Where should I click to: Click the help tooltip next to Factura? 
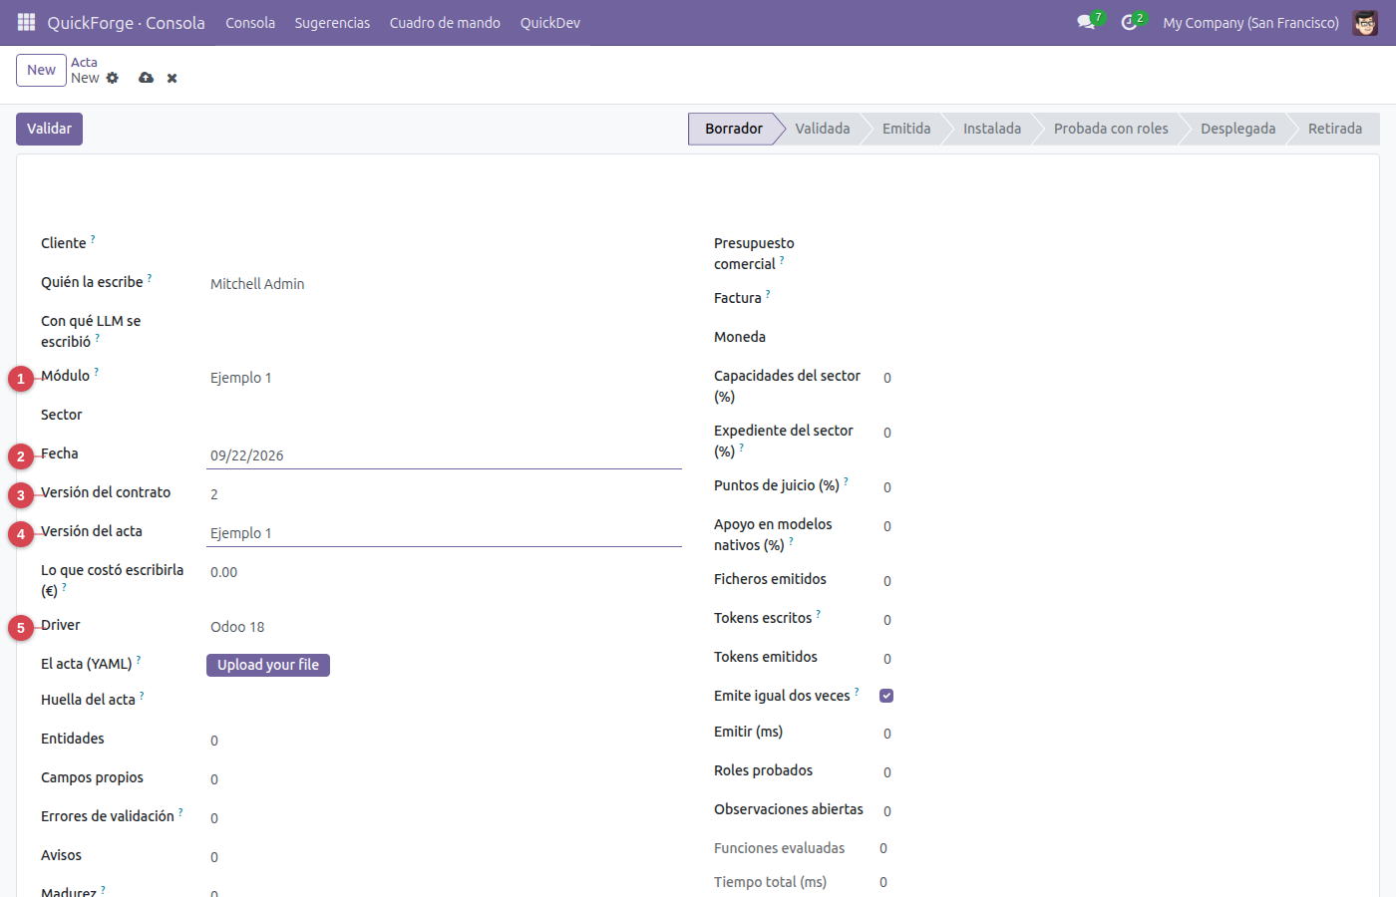tap(768, 294)
